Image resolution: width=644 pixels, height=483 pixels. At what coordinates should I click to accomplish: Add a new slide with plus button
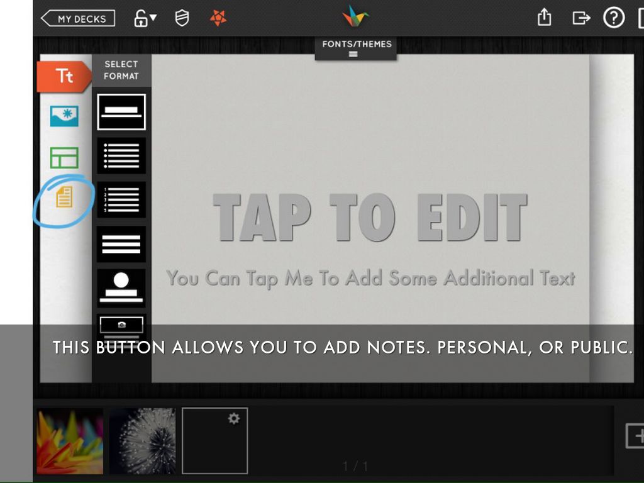635,436
